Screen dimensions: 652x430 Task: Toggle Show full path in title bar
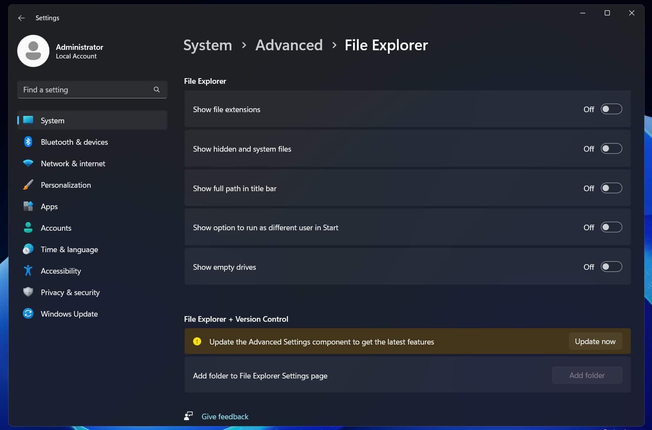pos(611,188)
